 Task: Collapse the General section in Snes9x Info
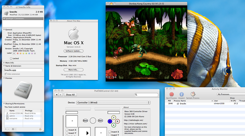point(4,29)
